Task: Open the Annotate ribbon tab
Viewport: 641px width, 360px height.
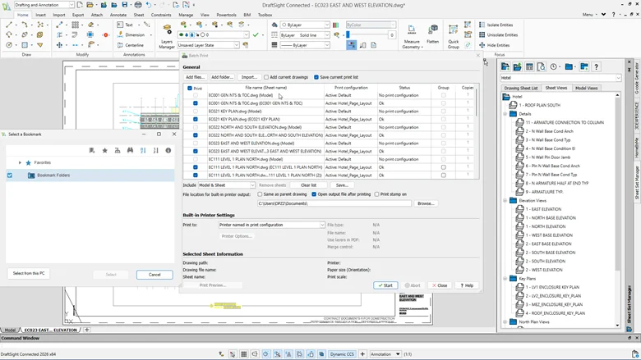Action: pos(118,15)
